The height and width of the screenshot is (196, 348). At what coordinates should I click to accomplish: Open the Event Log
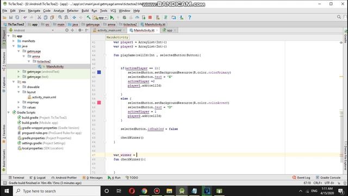coord(301,177)
